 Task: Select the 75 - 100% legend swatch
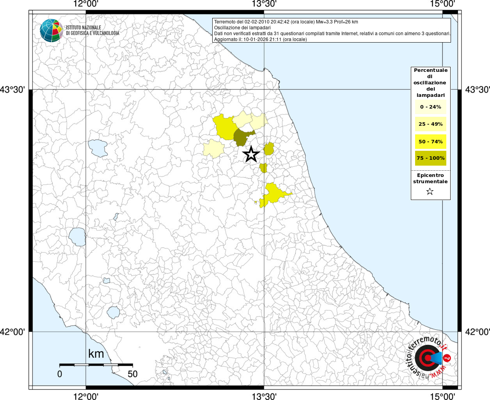pyautogui.click(x=431, y=158)
